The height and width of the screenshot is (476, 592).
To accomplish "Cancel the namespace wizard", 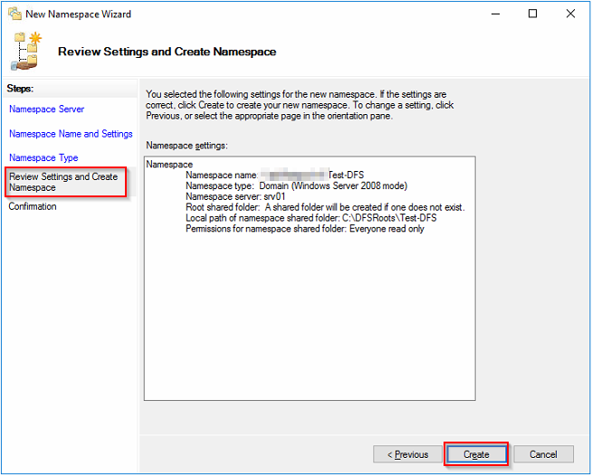I will [543, 454].
